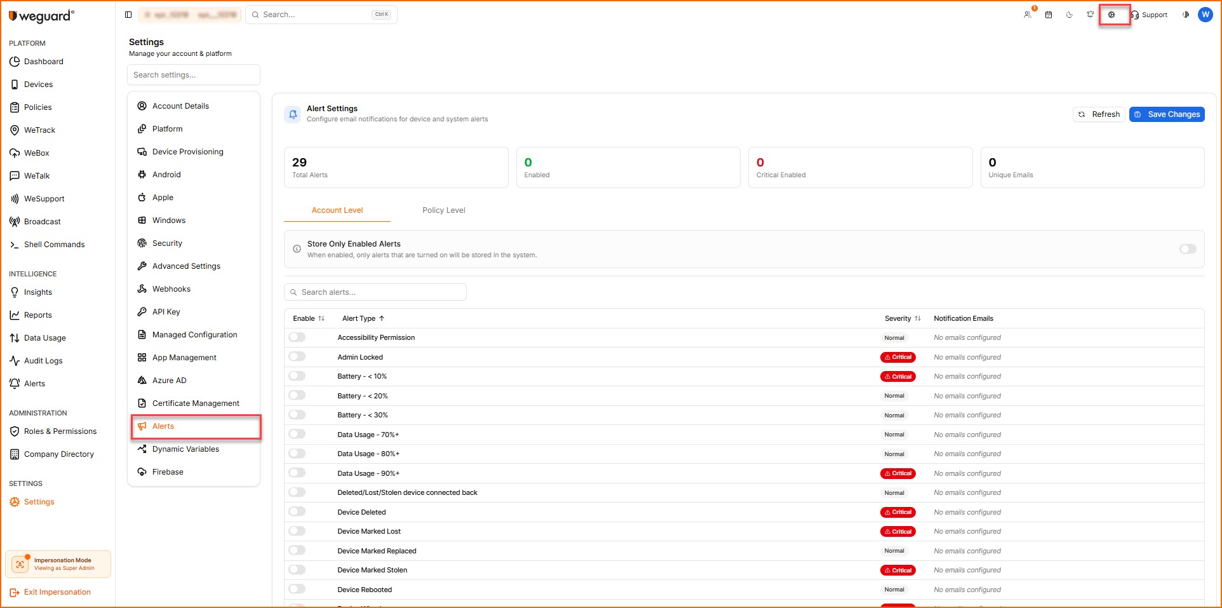Sort alerts by the Enable column

309,318
